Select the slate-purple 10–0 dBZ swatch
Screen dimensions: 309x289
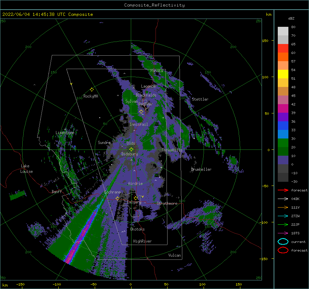click(x=283, y=160)
